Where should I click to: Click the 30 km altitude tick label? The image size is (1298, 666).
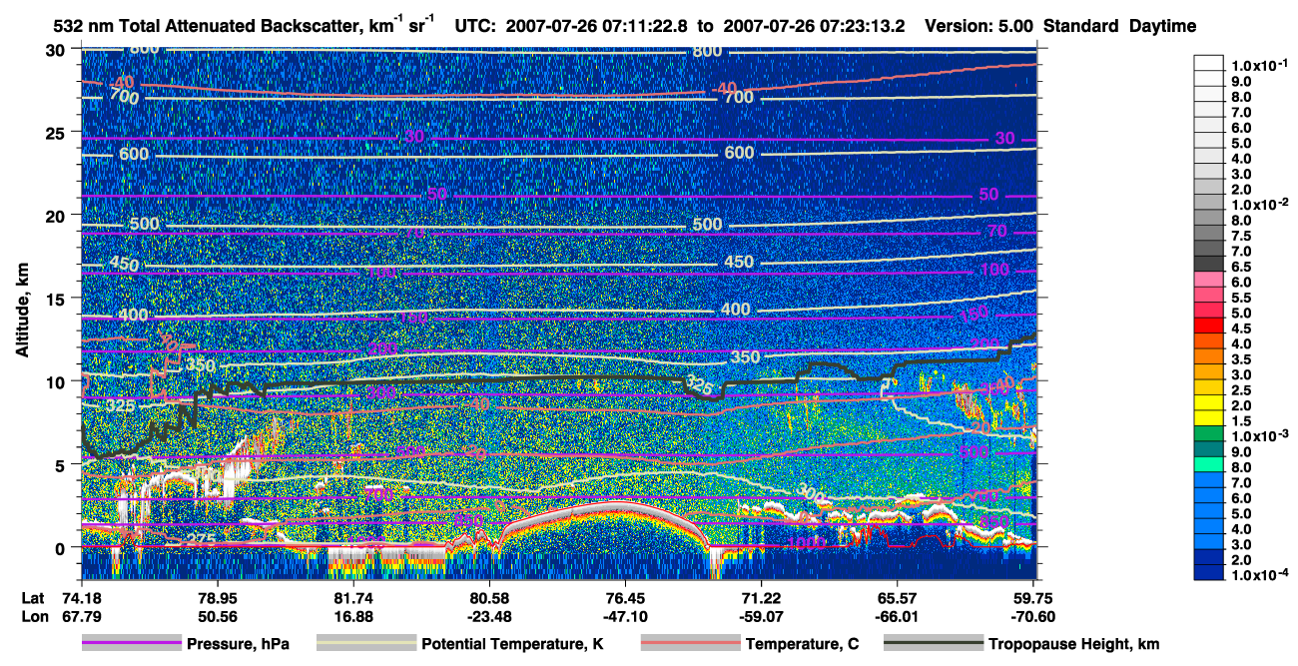point(61,49)
